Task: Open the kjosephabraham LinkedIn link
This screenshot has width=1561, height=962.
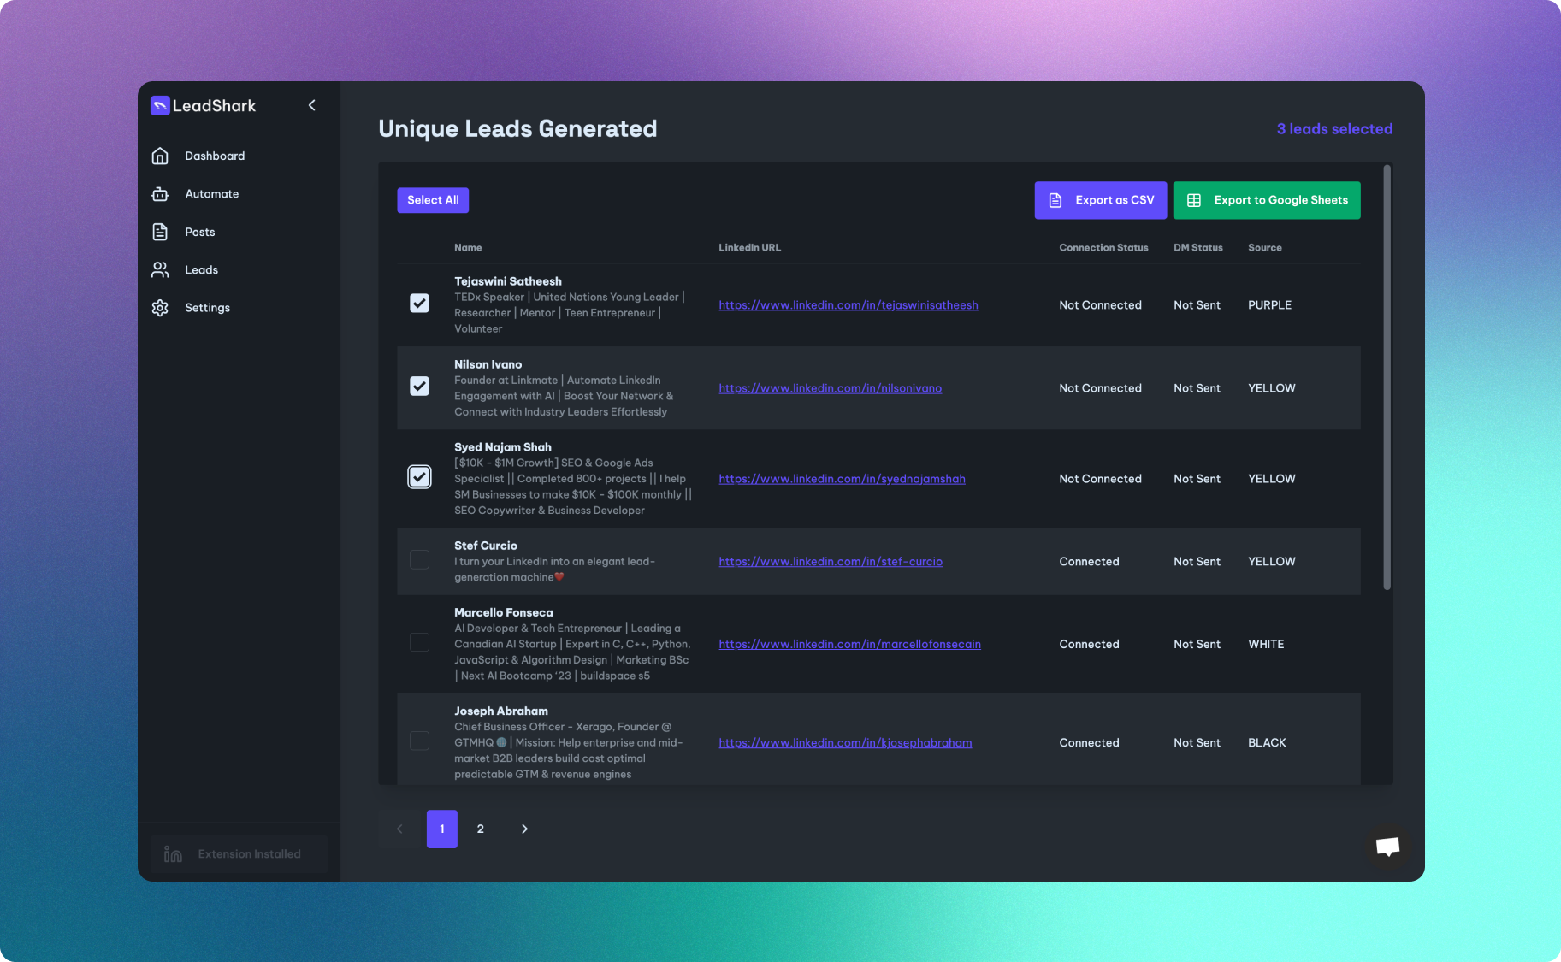Action: tap(845, 743)
